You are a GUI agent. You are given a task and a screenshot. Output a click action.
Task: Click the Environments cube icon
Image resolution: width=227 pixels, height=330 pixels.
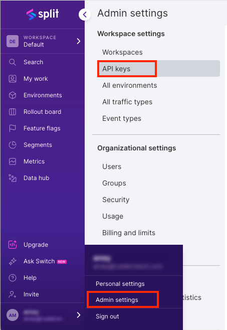(13, 95)
